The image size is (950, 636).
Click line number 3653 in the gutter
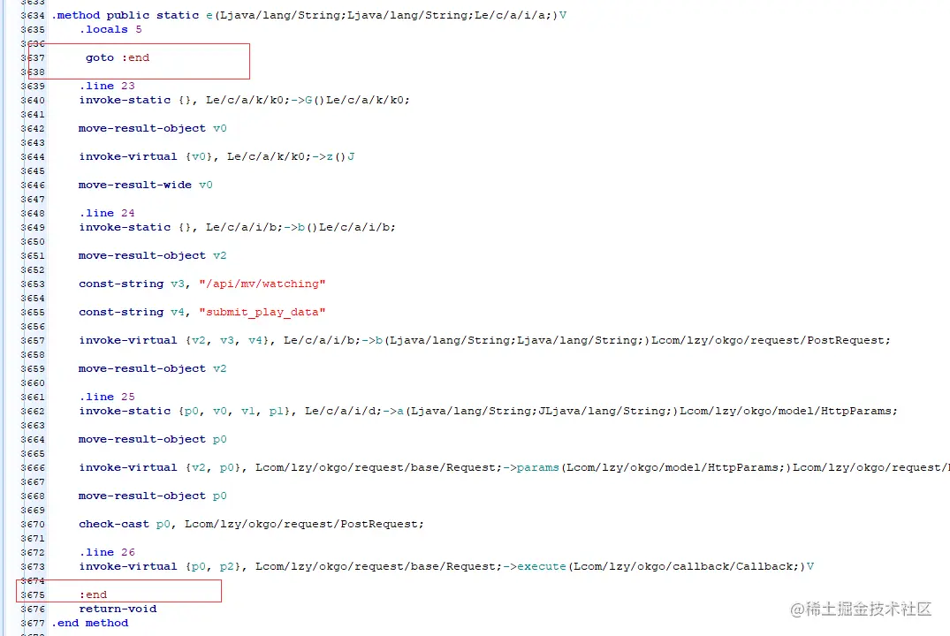(33, 284)
